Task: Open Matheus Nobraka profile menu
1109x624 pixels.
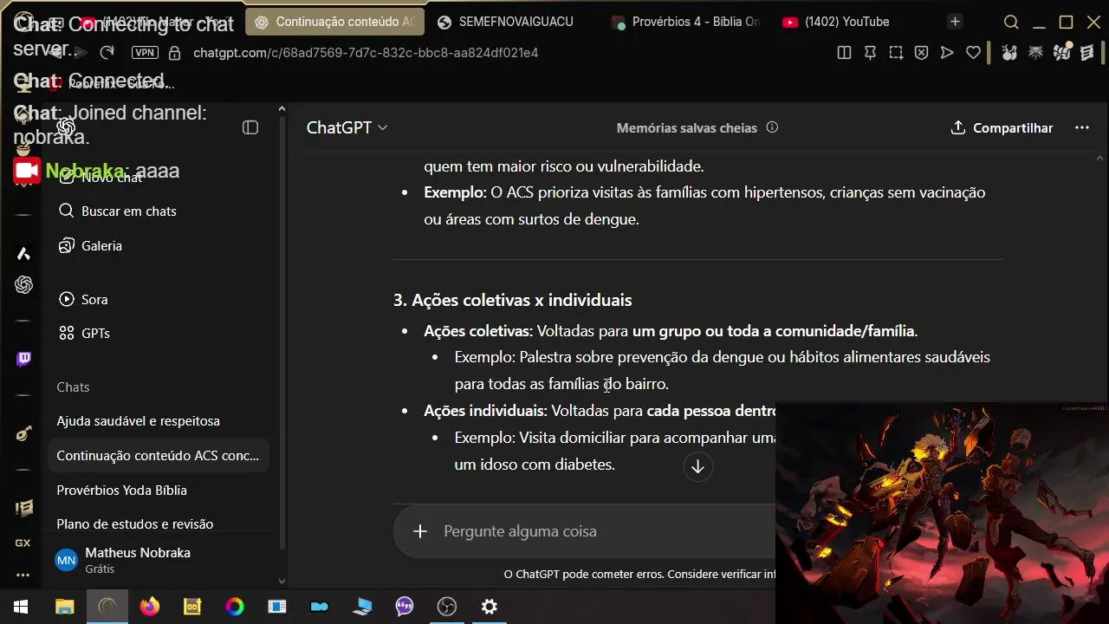Action: coord(161,560)
